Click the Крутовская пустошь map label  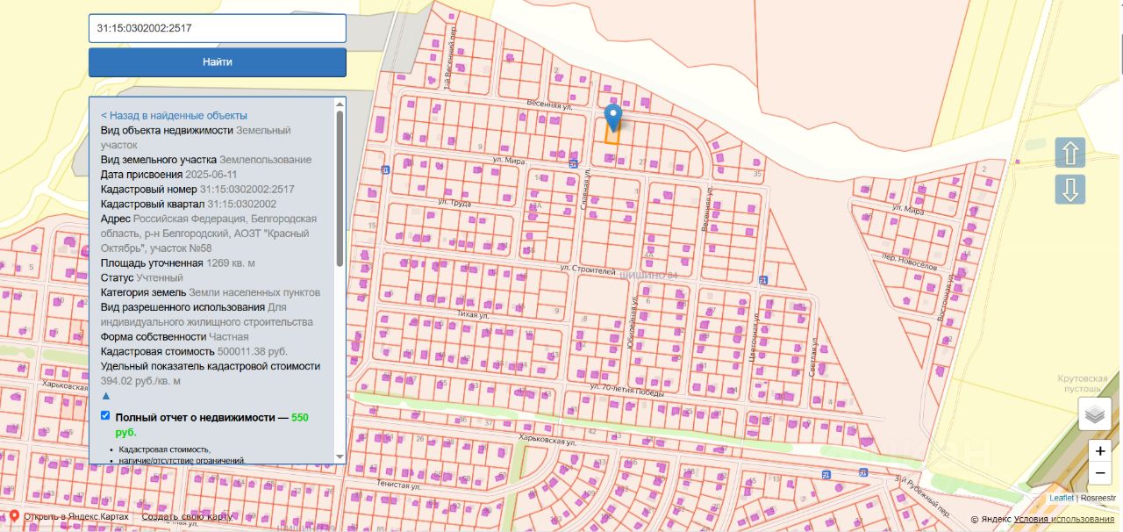(x=1083, y=384)
